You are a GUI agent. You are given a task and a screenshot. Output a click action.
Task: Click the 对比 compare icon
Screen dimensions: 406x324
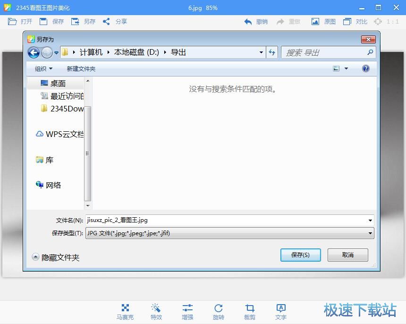347,22
